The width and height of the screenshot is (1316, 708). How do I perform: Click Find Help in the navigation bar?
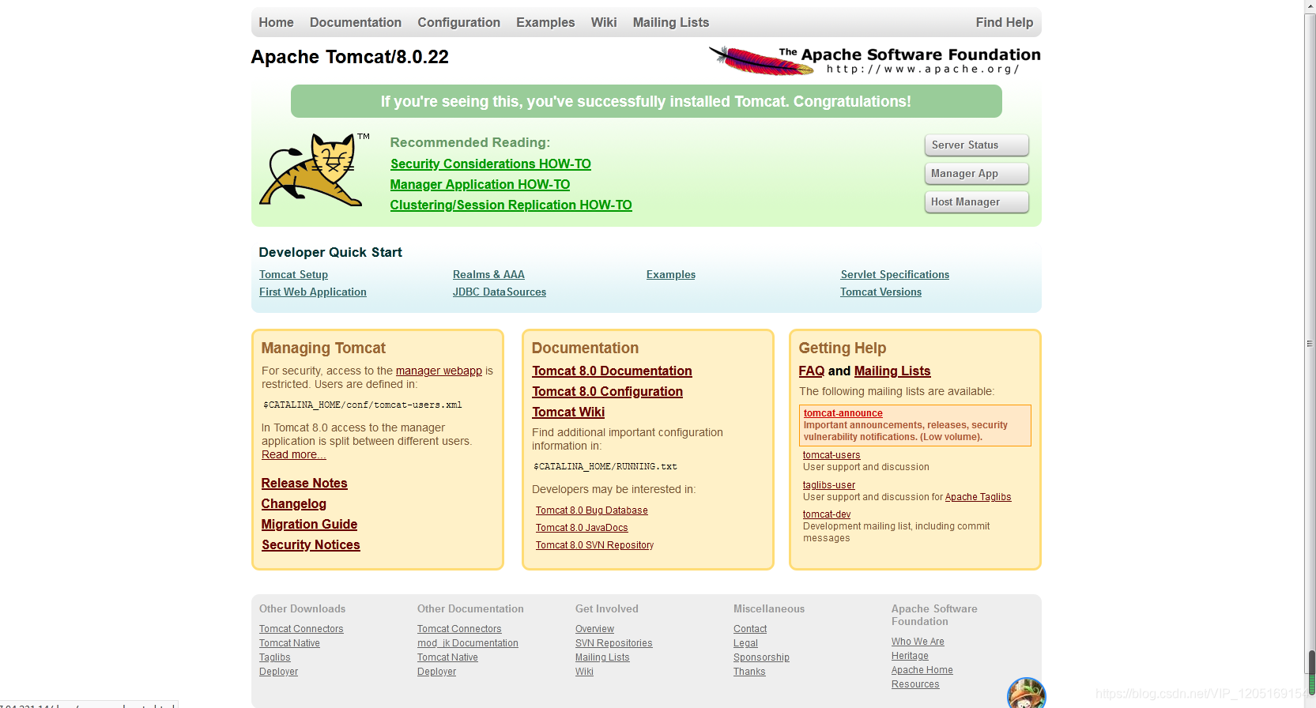(x=1004, y=22)
